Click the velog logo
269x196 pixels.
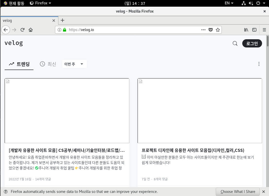[14, 43]
